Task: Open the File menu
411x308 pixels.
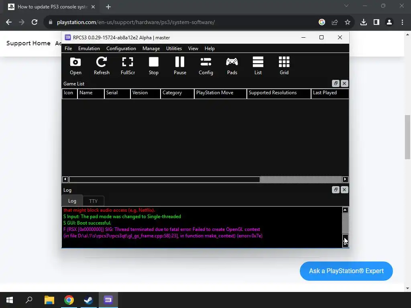Action: click(x=68, y=49)
